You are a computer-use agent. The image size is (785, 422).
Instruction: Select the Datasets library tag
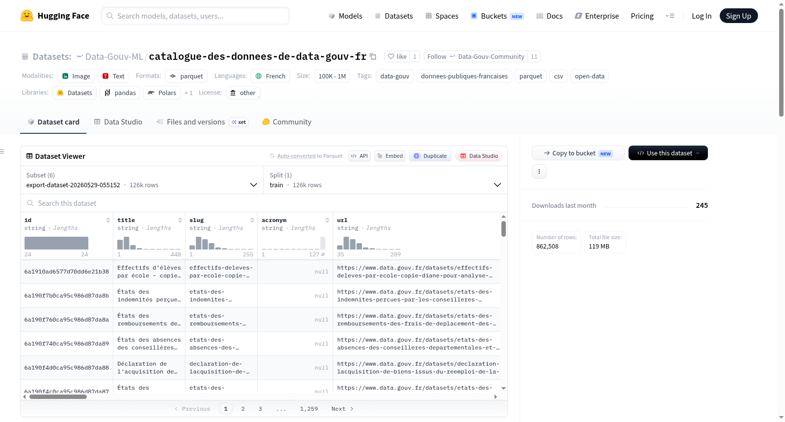pyautogui.click(x=75, y=93)
